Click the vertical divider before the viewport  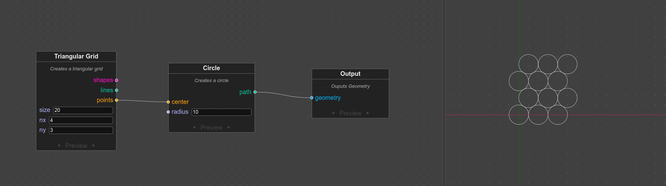(444, 93)
